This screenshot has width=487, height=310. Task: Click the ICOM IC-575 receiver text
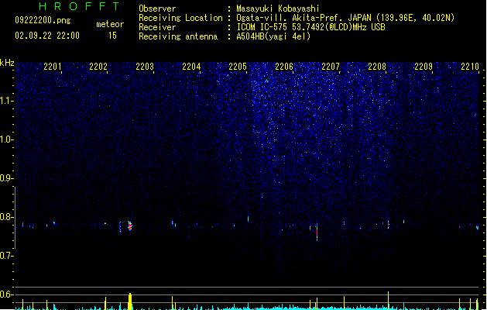pyautogui.click(x=311, y=27)
